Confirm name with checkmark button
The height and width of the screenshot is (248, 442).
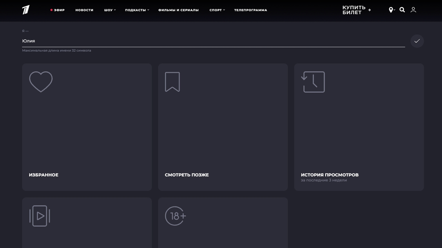pos(417,41)
